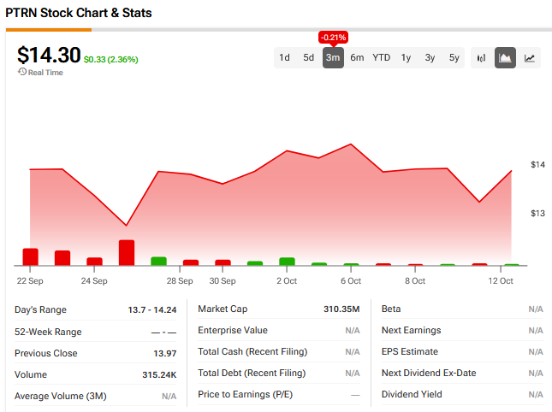The width and height of the screenshot is (552, 412).
Task: Click the $14.30 current price
Action: coord(48,54)
